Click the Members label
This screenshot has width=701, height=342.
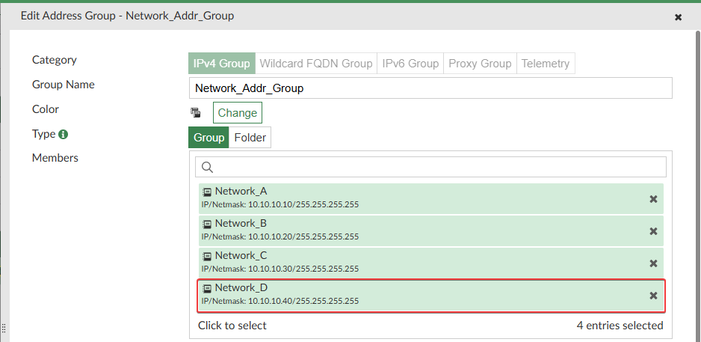pos(55,158)
